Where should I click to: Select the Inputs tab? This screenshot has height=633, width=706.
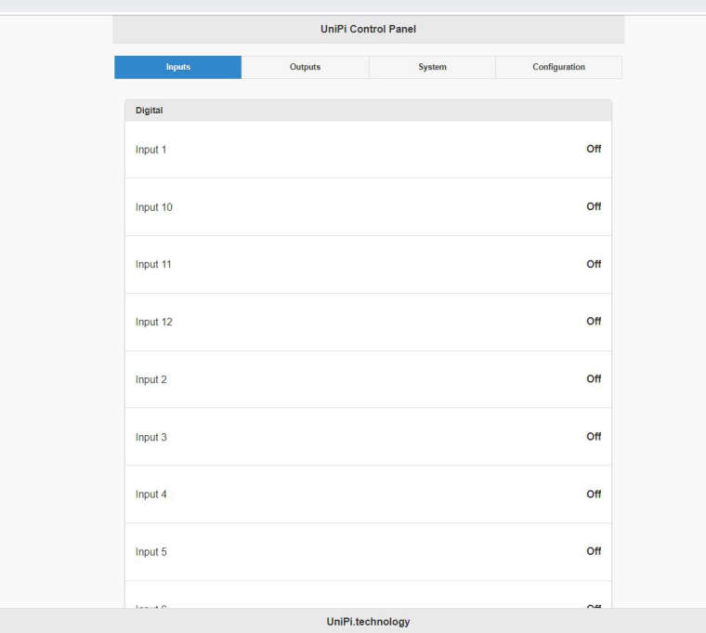(x=177, y=67)
